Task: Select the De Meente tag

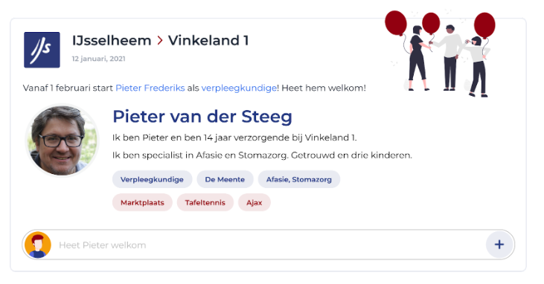Action: tap(225, 179)
